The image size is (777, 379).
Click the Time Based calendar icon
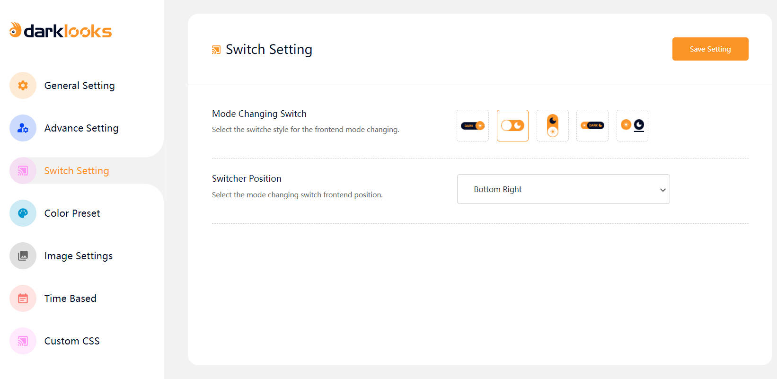tap(23, 299)
